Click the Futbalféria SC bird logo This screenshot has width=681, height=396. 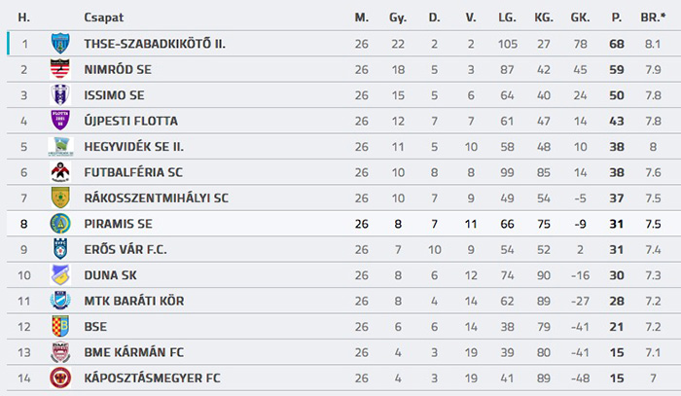click(60, 172)
